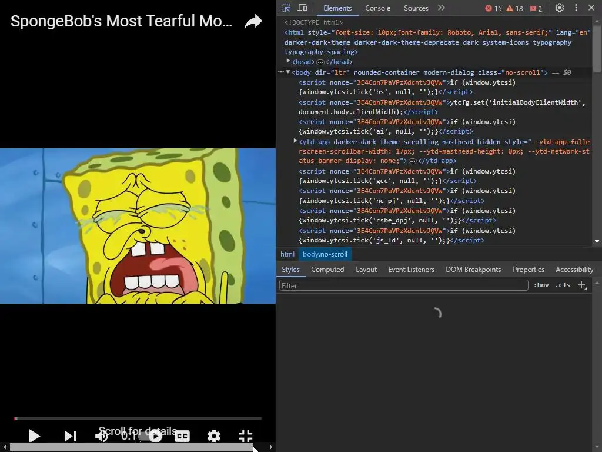Open the 18 warnings counter
The height and width of the screenshot is (452, 602).
(514, 8)
